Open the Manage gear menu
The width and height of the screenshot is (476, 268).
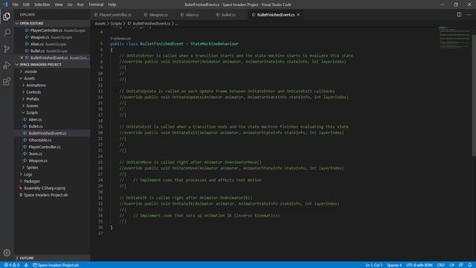(x=7, y=252)
